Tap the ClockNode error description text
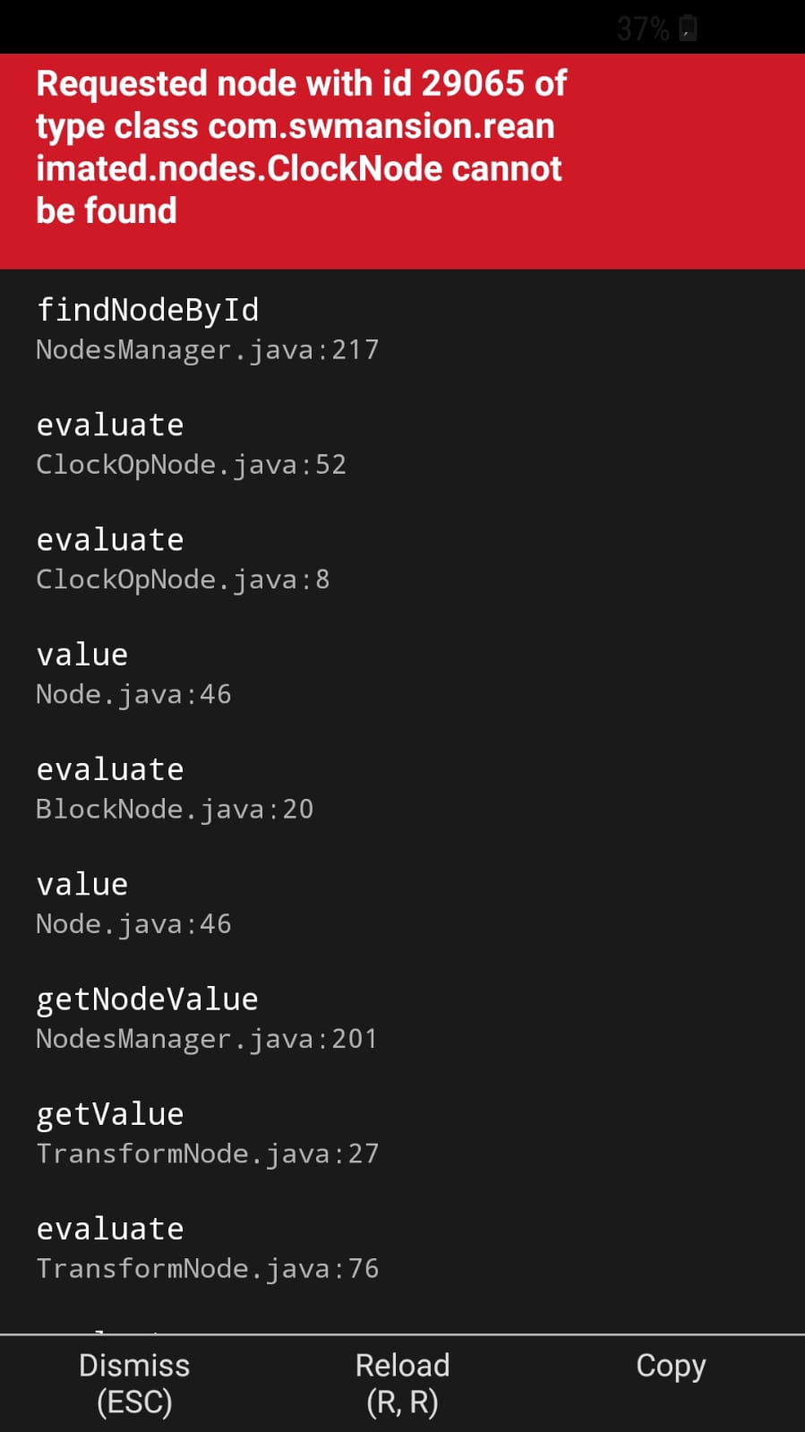This screenshot has width=805, height=1432. (300, 146)
